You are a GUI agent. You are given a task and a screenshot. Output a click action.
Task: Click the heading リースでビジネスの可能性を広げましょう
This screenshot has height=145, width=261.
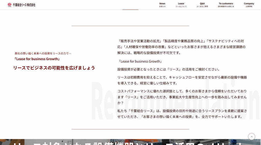[54, 68]
